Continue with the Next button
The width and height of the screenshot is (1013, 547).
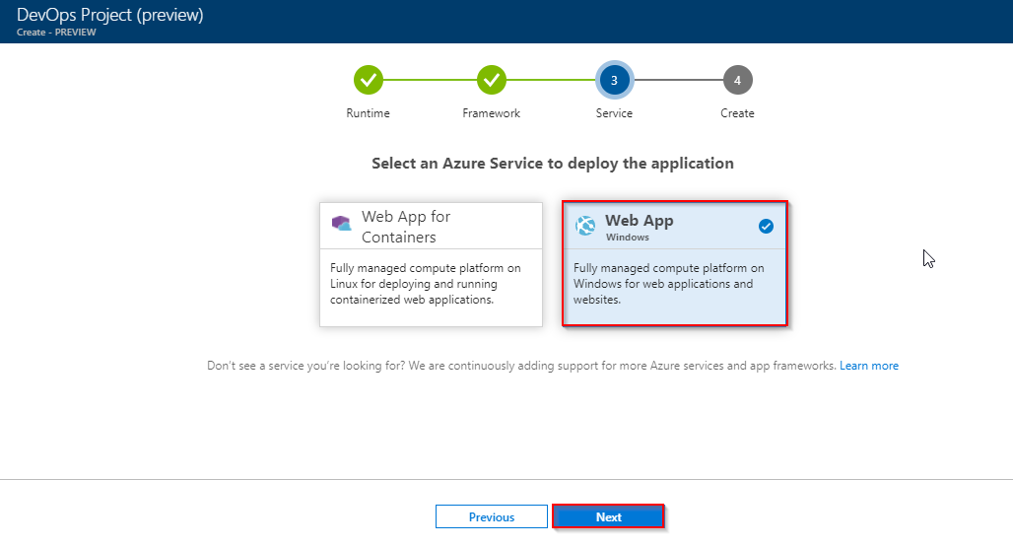pos(609,516)
